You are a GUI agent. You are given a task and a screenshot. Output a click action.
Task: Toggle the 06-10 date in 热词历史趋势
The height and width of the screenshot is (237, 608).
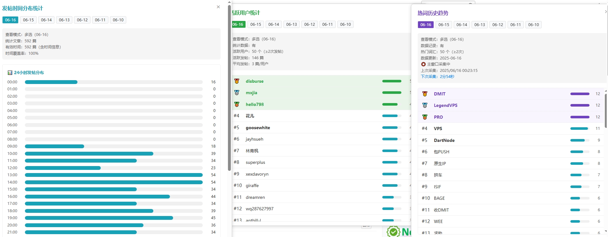[x=533, y=24]
